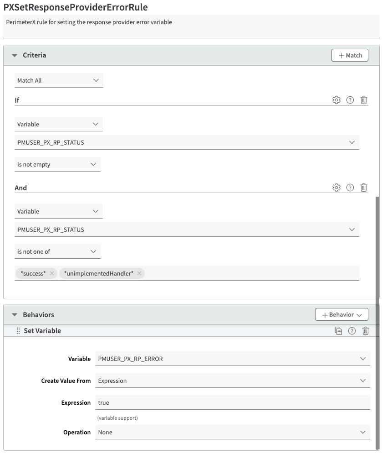The height and width of the screenshot is (454, 382).
Task: Collapse the Behaviors section
Action: point(14,315)
